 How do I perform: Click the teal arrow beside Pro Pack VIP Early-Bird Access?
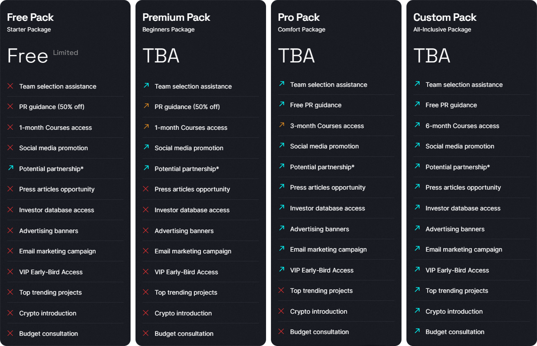tap(281, 270)
